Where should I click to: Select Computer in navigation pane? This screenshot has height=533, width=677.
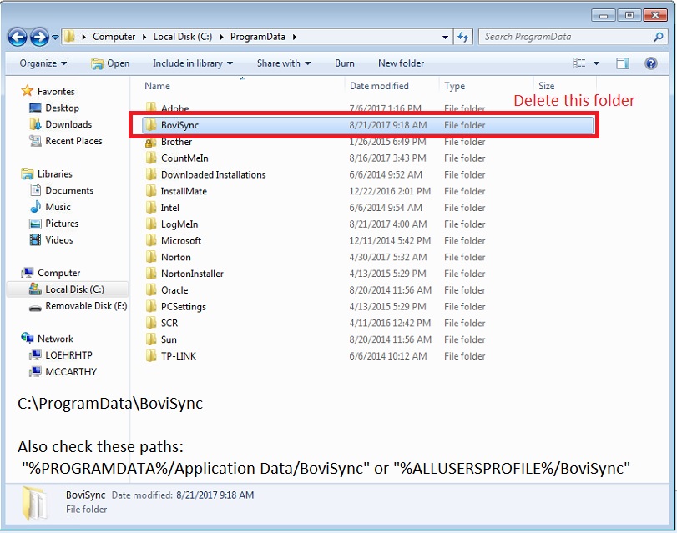(58, 273)
